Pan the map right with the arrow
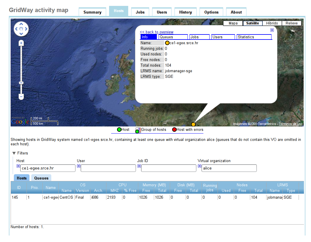Image resolution: width=311 pixels, height=242 pixels. coord(26,29)
